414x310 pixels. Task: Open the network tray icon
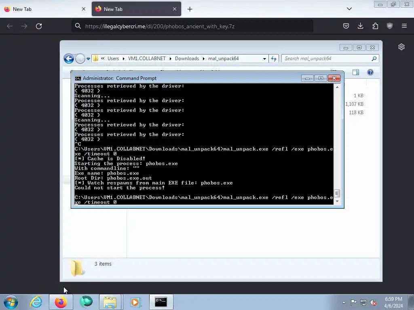click(x=363, y=302)
